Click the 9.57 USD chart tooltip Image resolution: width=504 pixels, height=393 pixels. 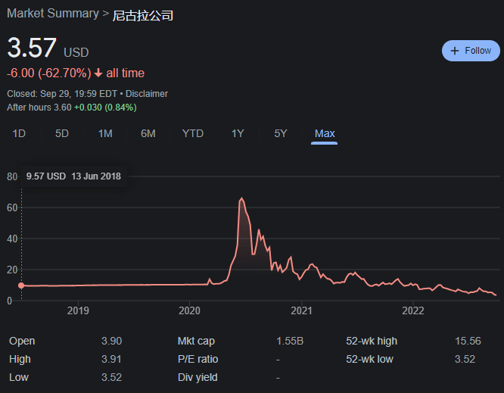pos(73,176)
